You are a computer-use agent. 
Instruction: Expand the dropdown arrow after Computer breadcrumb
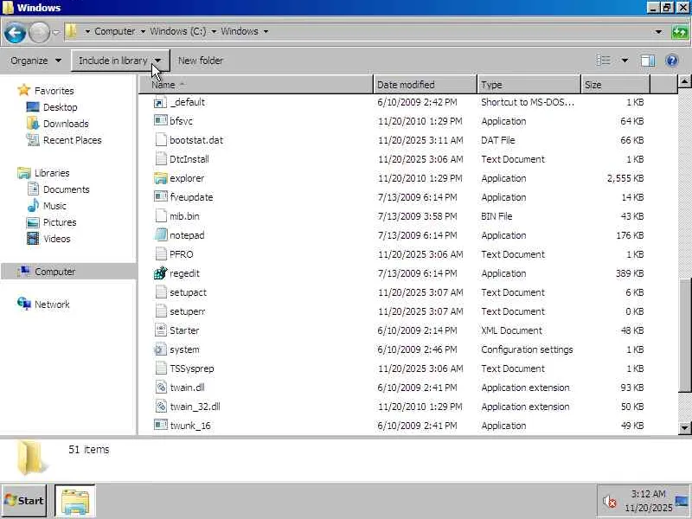(x=143, y=31)
